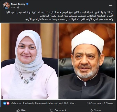Viewport: 117px width, 112px height.
Task: Open the right photo of man in white cap
Action: 87,61
